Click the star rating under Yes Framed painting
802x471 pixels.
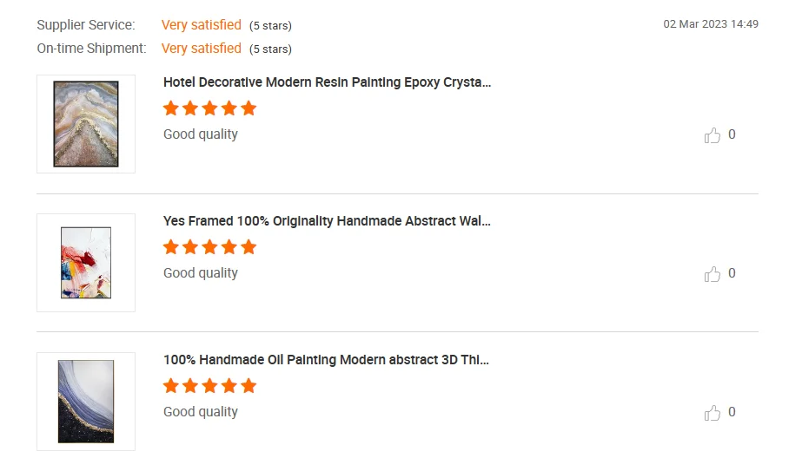pos(209,247)
